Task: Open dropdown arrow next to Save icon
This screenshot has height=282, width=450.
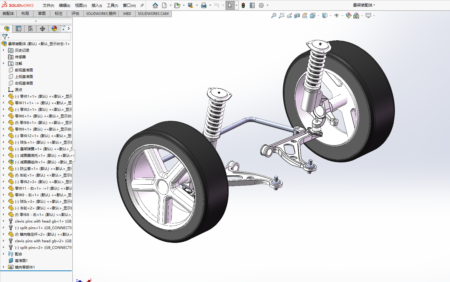Action: (197, 5)
